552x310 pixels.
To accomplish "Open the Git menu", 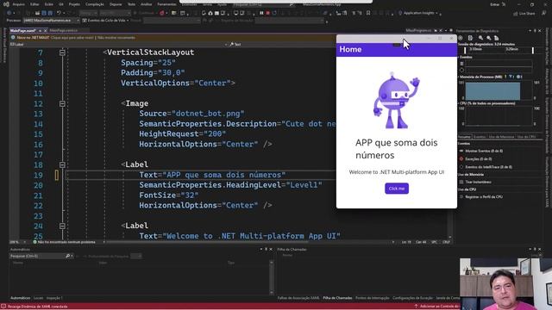I will tap(61, 4).
